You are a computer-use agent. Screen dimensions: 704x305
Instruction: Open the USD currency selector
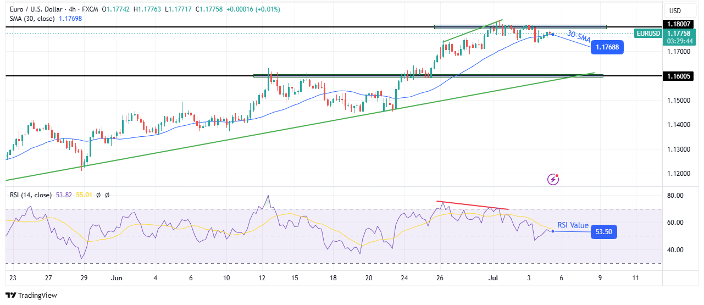click(x=674, y=11)
